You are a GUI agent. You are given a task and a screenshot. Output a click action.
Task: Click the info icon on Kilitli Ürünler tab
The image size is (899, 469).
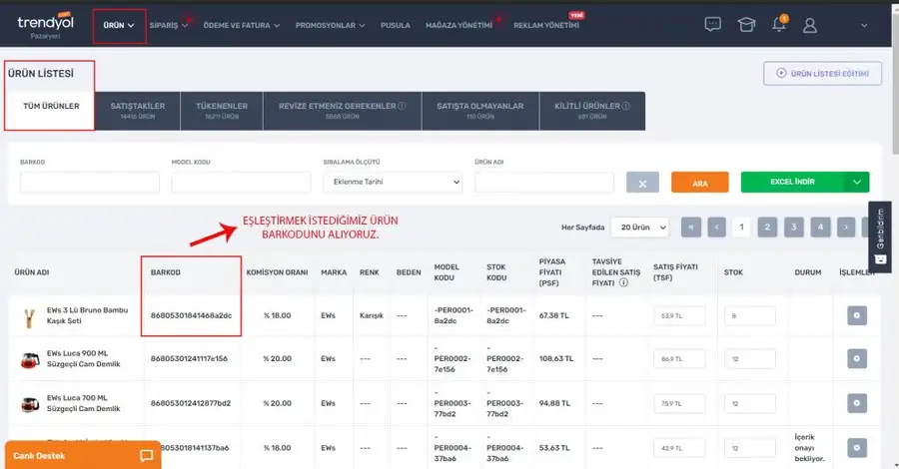point(626,106)
